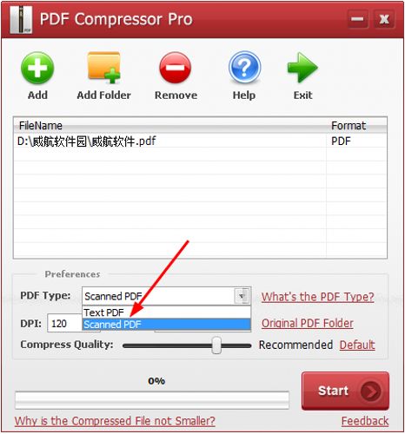Open the Add Folder icon
The height and width of the screenshot is (434, 405).
[x=103, y=68]
